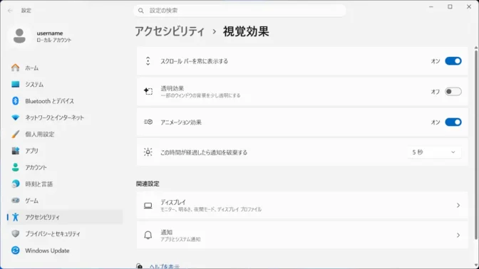Click the back arrow icon
Image resolution: width=479 pixels, height=269 pixels.
pos(10,11)
